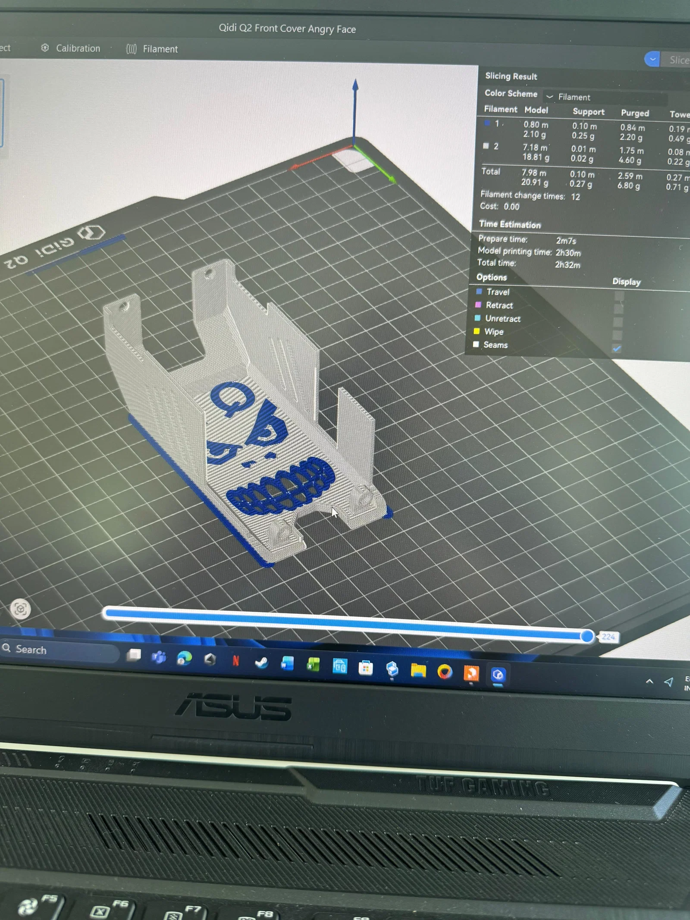
Task: Expand the blue Slice dropdown arrow
Action: tap(652, 59)
